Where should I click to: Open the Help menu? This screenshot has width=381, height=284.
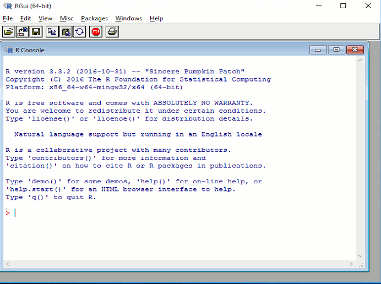[x=156, y=19]
